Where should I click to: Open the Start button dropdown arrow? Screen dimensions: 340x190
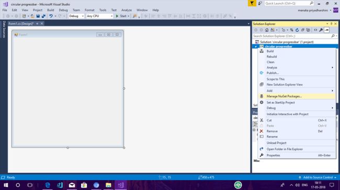click(x=128, y=16)
